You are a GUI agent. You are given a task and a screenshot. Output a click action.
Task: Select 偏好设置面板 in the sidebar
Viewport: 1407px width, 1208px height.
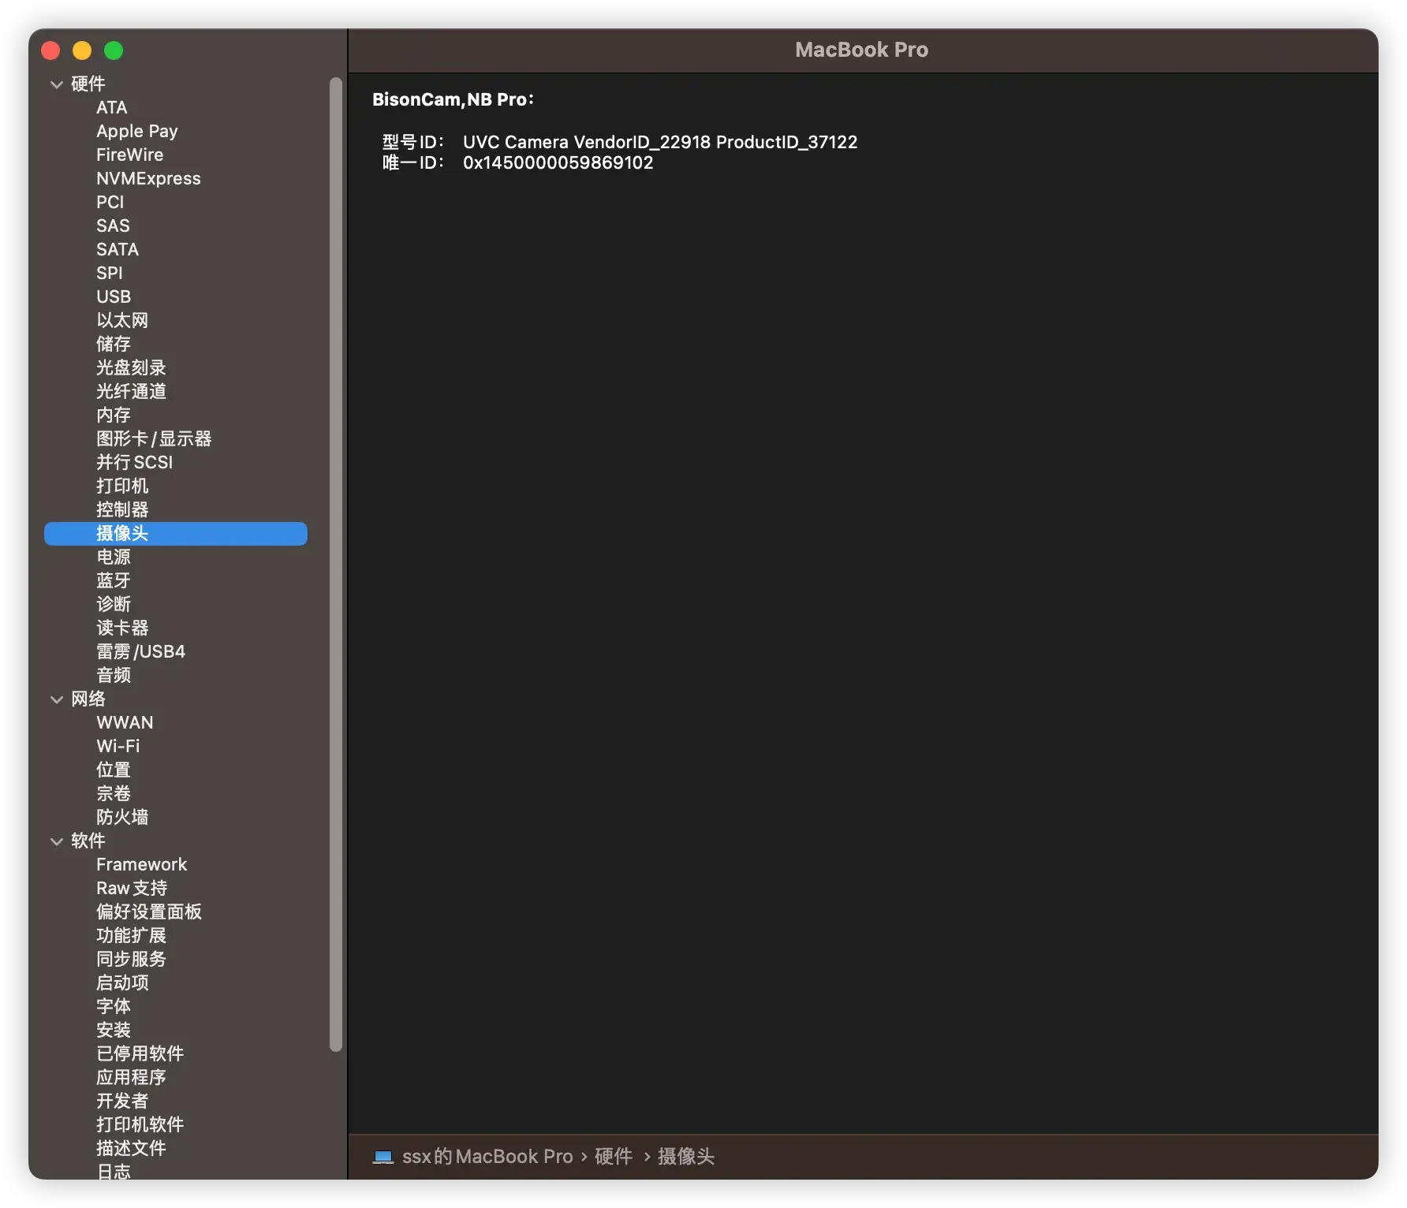coord(149,912)
